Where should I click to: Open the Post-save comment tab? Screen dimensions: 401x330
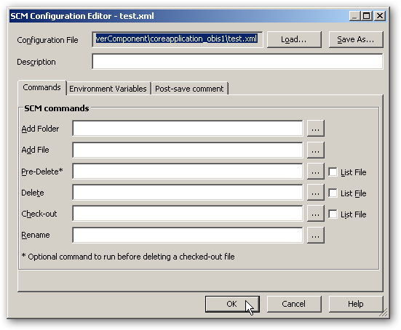pyautogui.click(x=189, y=89)
